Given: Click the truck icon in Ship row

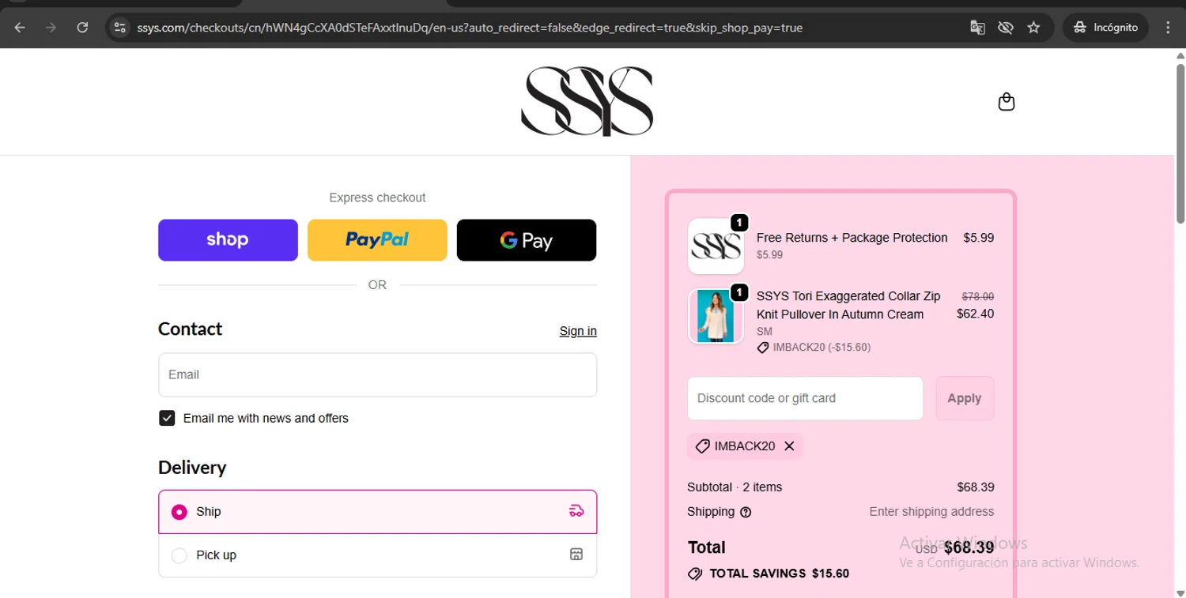Looking at the screenshot, I should [x=576, y=511].
